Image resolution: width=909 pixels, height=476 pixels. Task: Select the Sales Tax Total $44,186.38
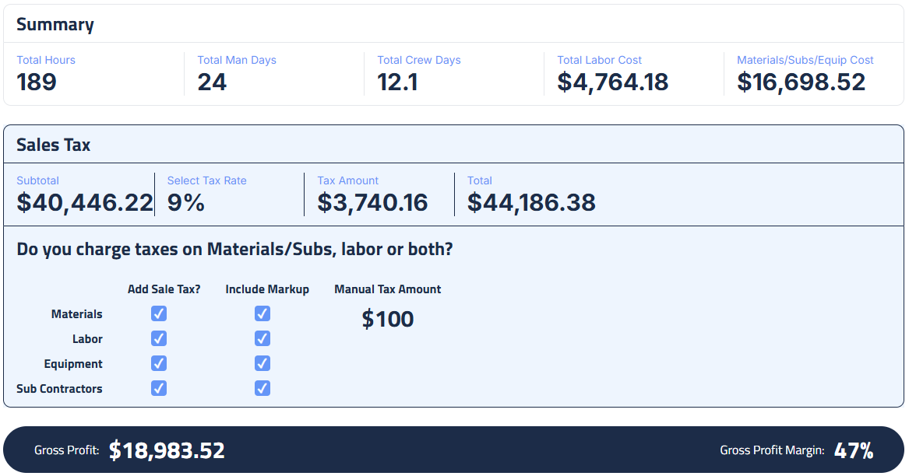coord(531,203)
